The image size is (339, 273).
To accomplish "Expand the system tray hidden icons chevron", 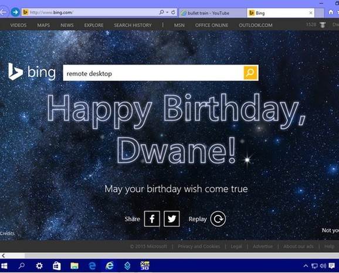I will [x=306, y=266].
